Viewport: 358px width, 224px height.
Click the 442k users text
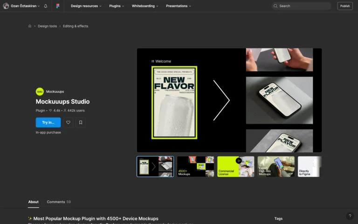tap(74, 111)
